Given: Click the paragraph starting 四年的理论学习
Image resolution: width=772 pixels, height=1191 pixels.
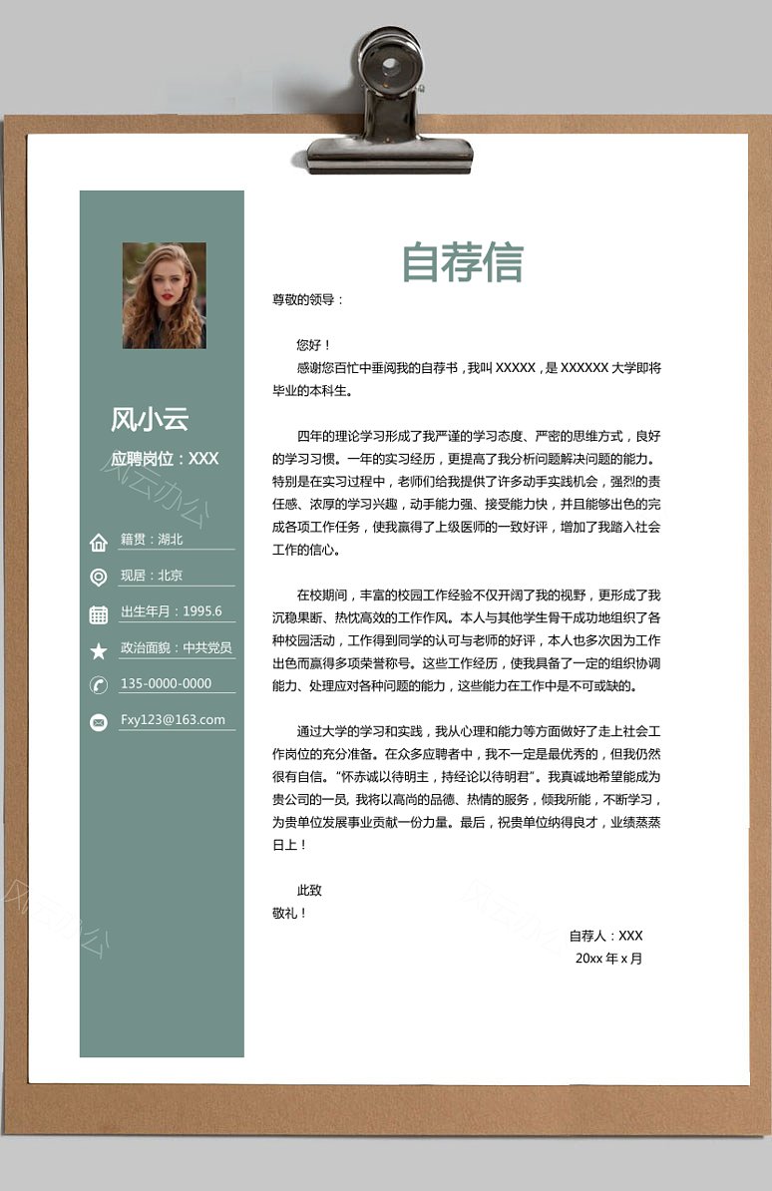Looking at the screenshot, I should [x=467, y=492].
